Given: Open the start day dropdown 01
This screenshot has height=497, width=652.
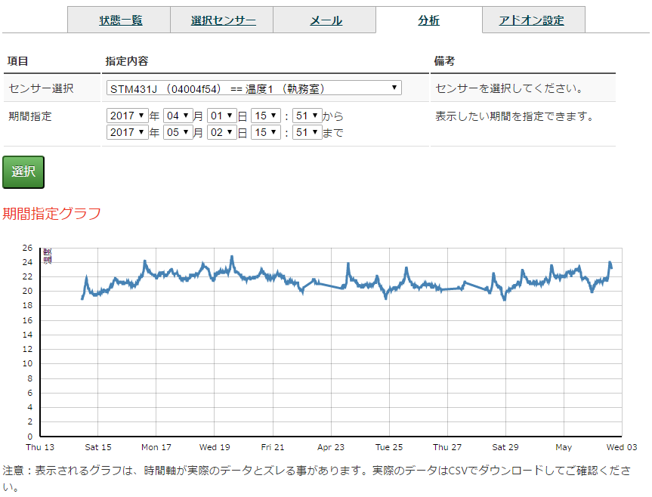Looking at the screenshot, I should point(221,116).
